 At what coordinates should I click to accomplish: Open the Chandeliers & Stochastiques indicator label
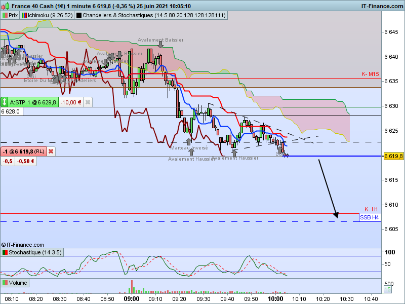[x=154, y=15]
